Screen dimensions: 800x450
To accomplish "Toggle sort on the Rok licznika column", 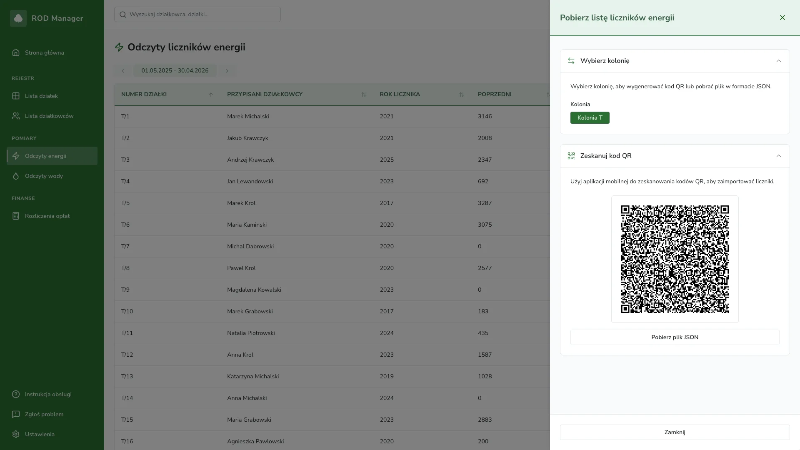I will point(461,95).
